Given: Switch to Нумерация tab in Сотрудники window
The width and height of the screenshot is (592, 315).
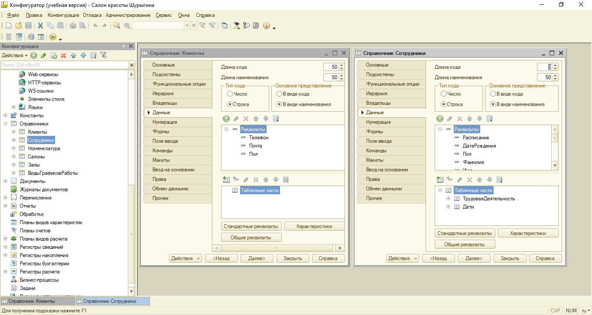Looking at the screenshot, I should coord(391,122).
